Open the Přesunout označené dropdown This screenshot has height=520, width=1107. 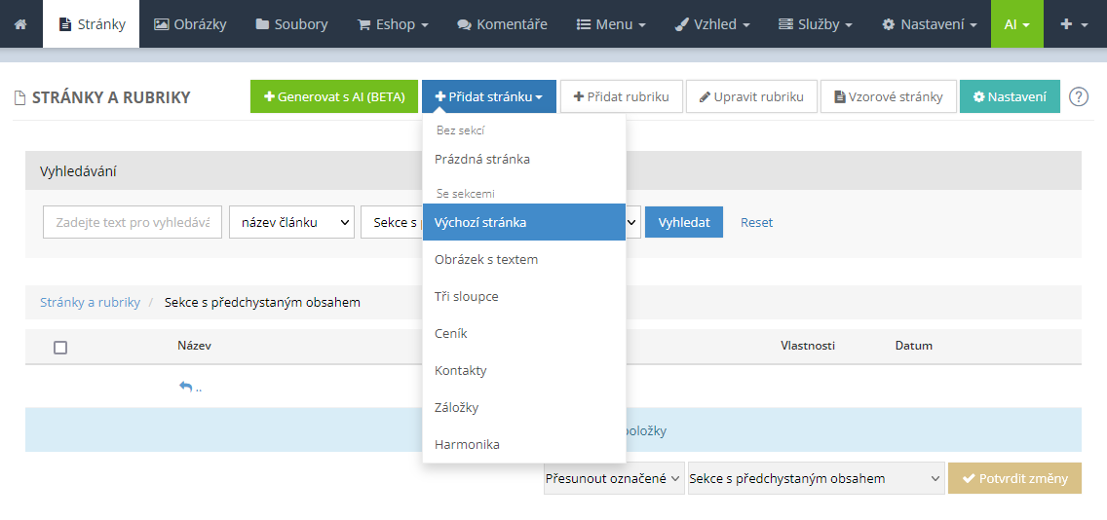[x=614, y=478]
